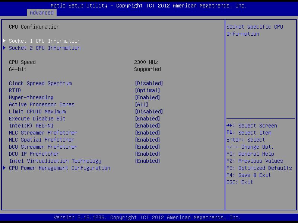
Task: Click the +/-: Change Opt. hint
Action: (x=250, y=147)
